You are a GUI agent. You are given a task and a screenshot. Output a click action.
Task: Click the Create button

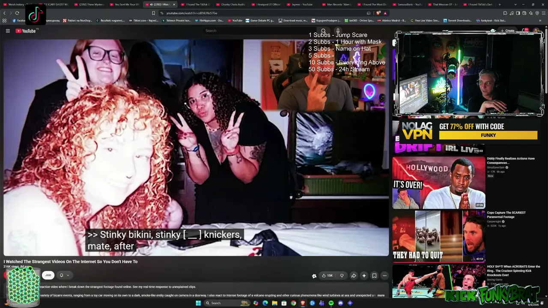click(x=508, y=31)
